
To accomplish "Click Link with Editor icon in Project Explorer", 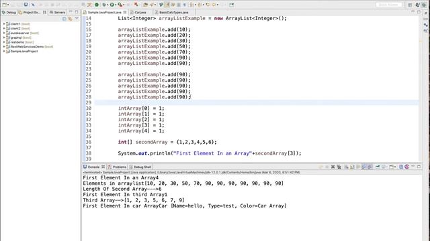I will click(x=70, y=19).
